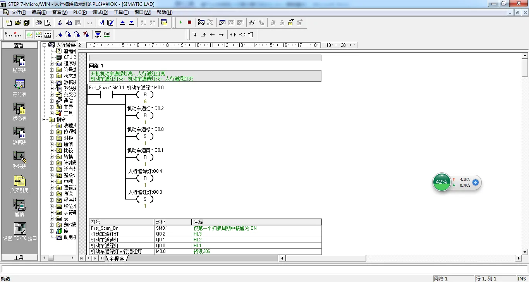Collapse the 指令 instruction tree
This screenshot has height=282, width=529.
[x=45, y=119]
